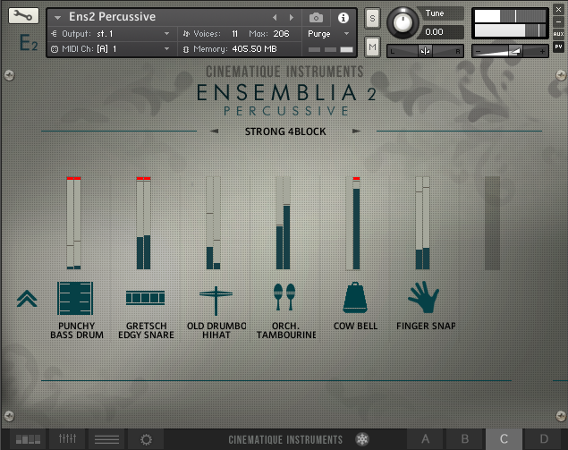The image size is (568, 450).
Task: Set Finger Snap level bar
Action: (423, 223)
